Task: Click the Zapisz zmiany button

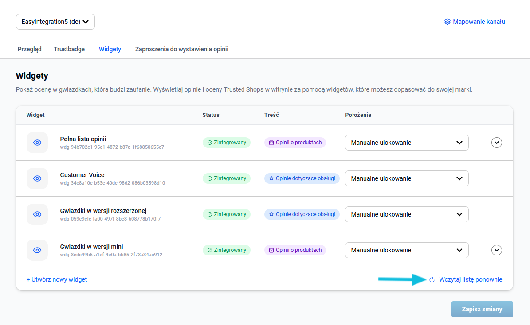Action: (x=482, y=309)
